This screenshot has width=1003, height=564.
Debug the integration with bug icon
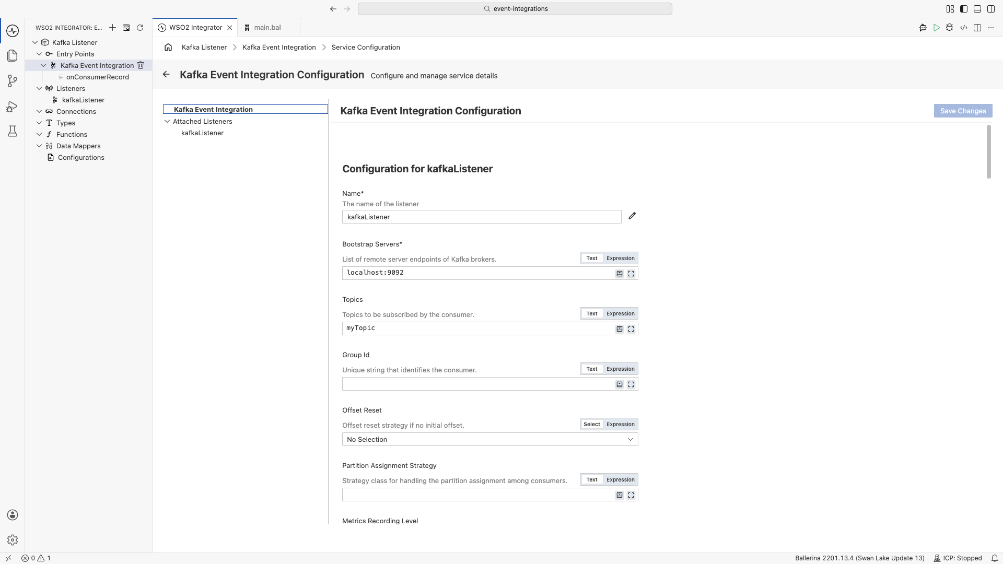(950, 28)
